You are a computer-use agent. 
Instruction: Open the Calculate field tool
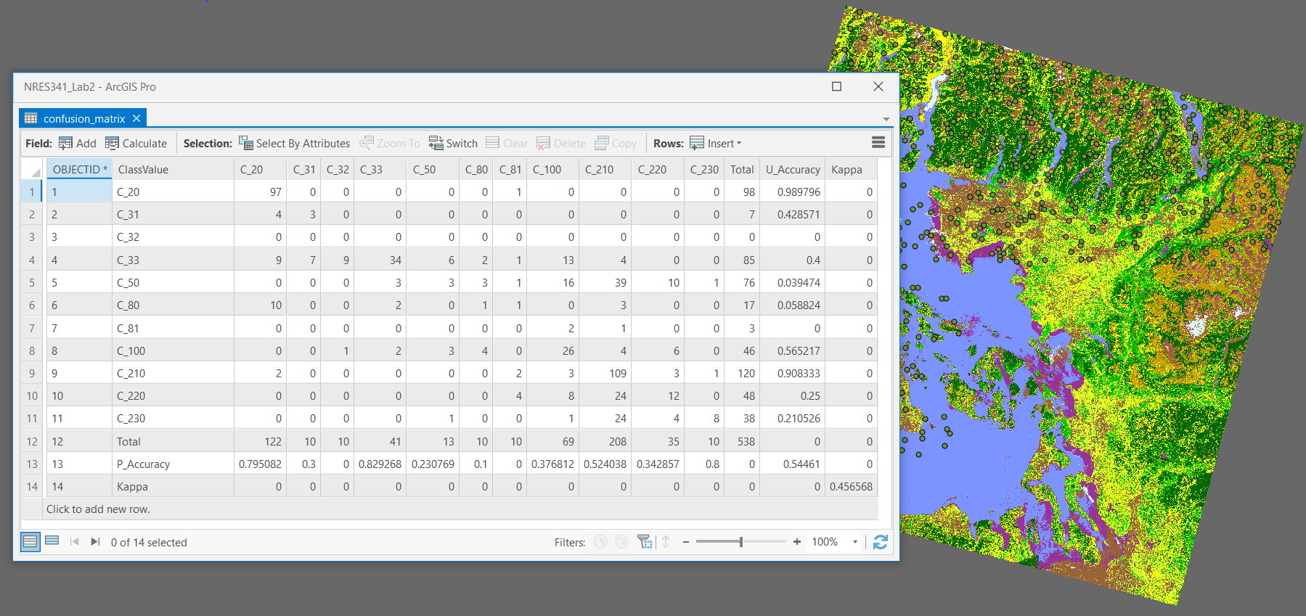click(136, 143)
